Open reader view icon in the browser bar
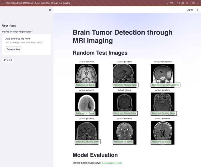Screen dimensions: 201x167 coord(194,3)
